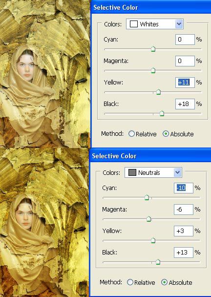
Task: Click the Magenta slider handle in Whites dialog
Action: tap(153, 70)
